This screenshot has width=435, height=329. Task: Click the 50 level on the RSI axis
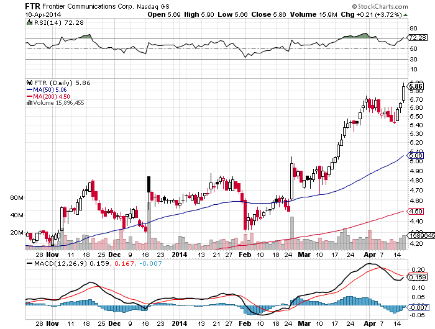tap(413, 49)
